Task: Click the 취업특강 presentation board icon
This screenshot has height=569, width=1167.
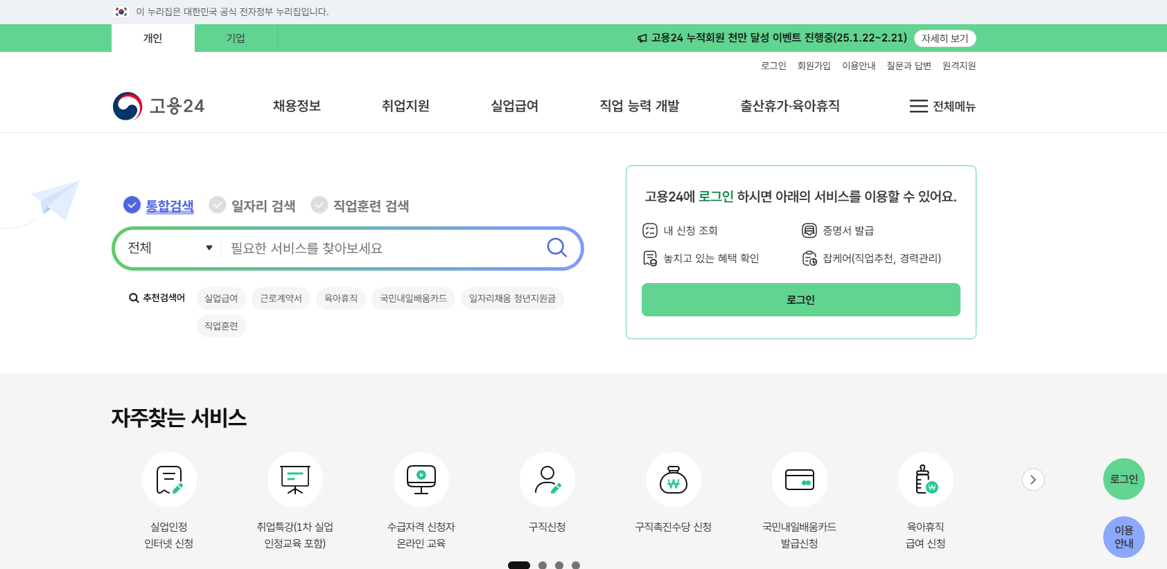Action: pyautogui.click(x=295, y=480)
